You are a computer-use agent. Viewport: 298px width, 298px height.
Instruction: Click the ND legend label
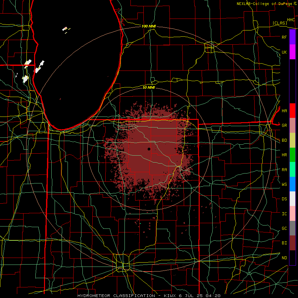coord(284,258)
